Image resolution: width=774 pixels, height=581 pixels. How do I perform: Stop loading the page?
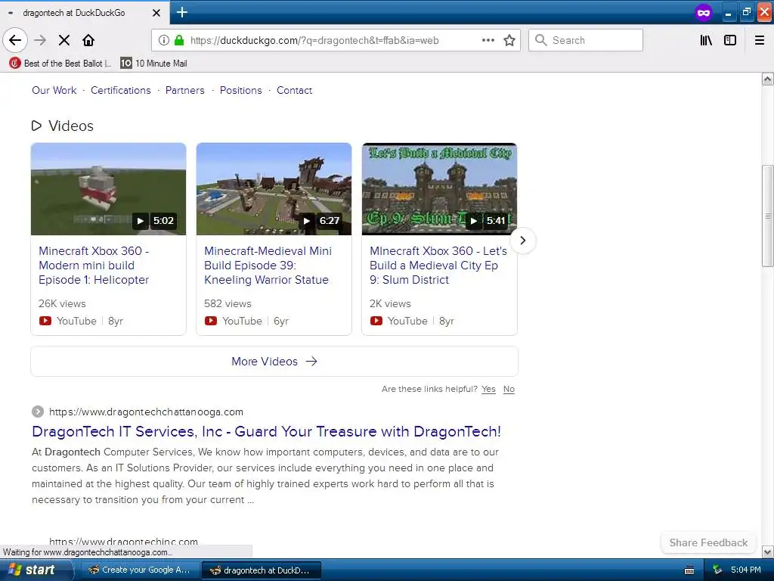64,40
